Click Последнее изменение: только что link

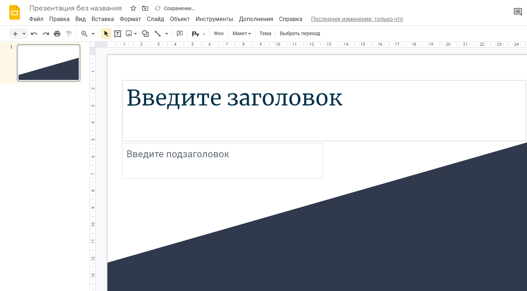pos(357,19)
